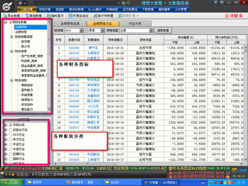
Task: Open the 自选股 menu
Action: point(60,9)
